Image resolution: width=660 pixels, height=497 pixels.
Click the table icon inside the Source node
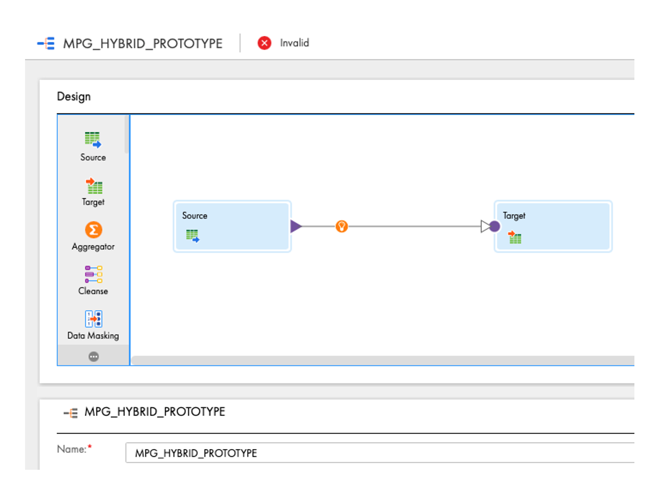(x=192, y=236)
